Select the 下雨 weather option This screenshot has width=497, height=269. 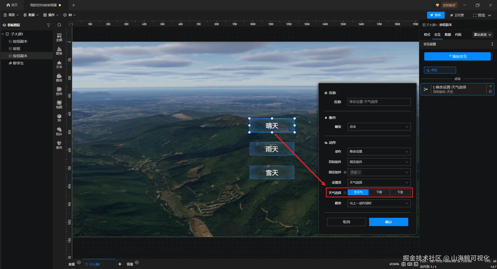(x=379, y=192)
